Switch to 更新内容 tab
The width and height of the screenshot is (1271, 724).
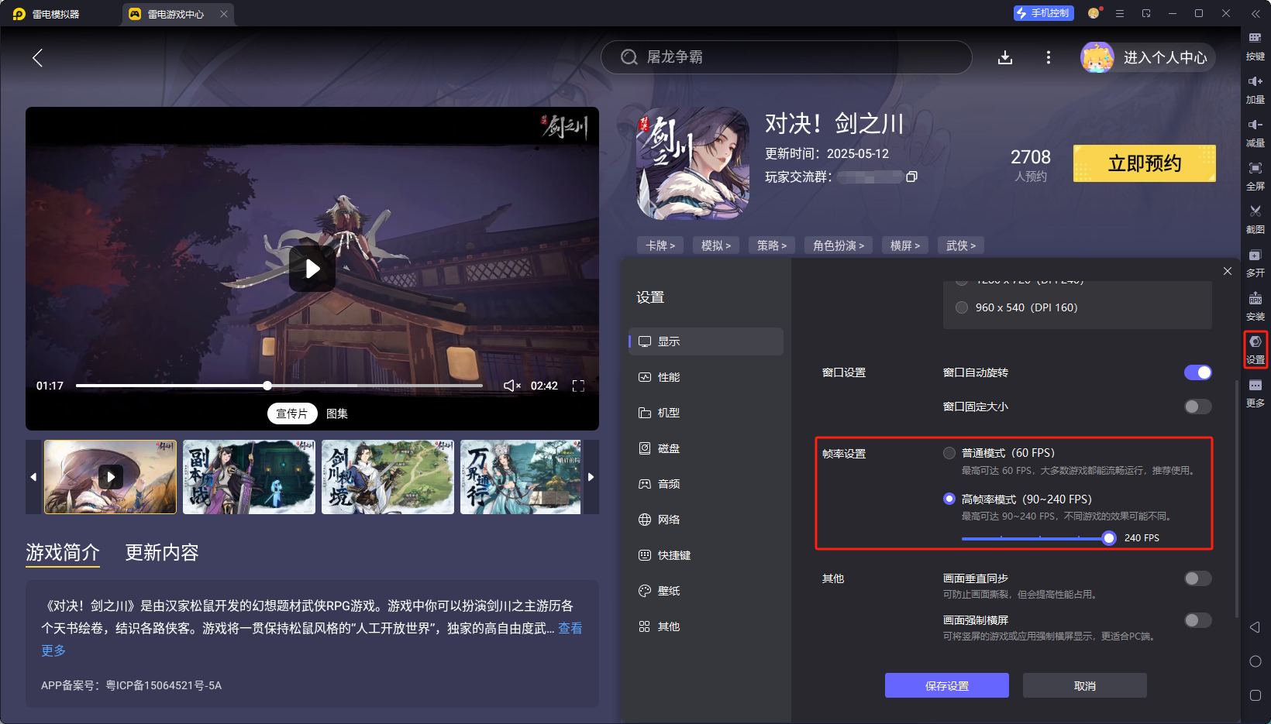pos(162,552)
